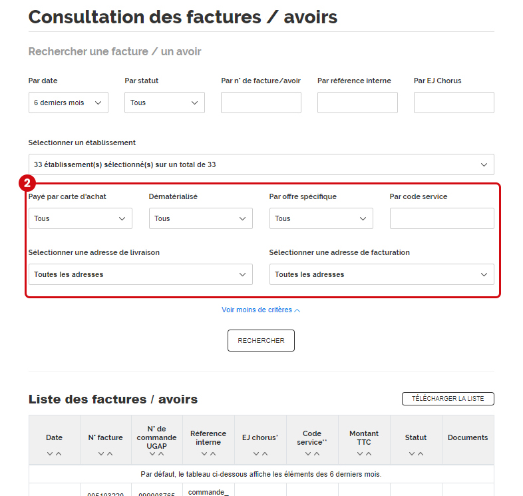
Task: Sort Date column ascending with up arrow
Action: pos(59,454)
